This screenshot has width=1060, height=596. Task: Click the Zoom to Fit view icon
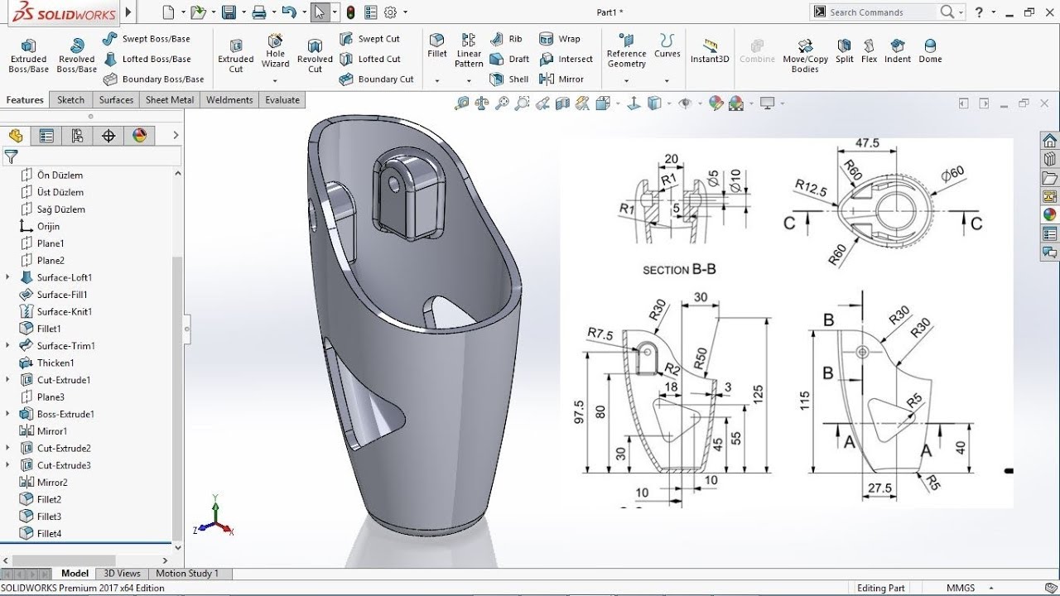pos(462,103)
